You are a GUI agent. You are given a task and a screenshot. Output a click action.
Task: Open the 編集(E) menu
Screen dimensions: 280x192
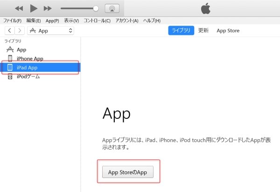tap(34, 21)
